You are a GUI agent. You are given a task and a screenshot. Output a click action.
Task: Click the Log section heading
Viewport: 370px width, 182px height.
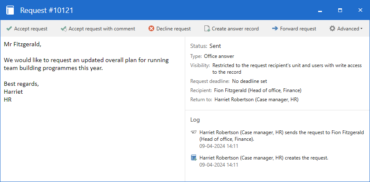pos(195,120)
